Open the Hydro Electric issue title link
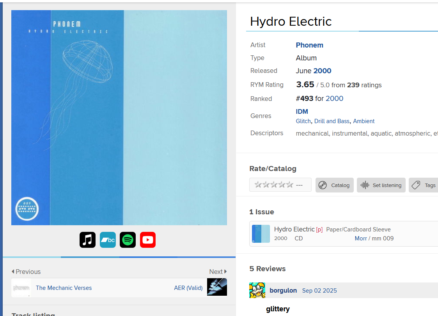This screenshot has width=438, height=316. click(294, 229)
